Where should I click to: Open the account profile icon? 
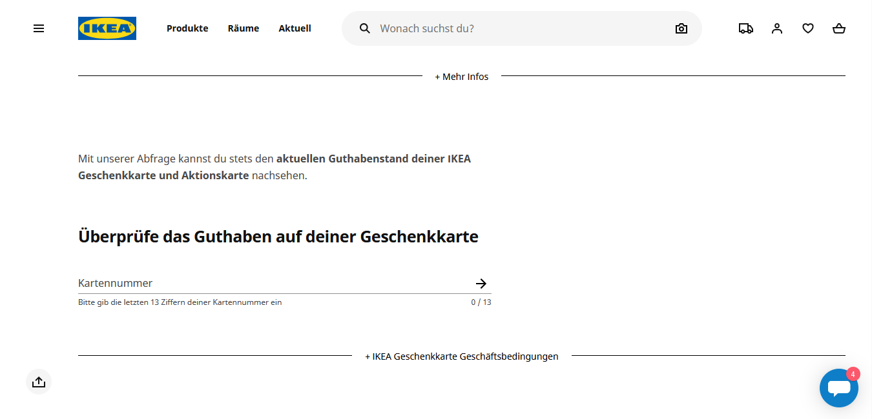click(x=777, y=28)
